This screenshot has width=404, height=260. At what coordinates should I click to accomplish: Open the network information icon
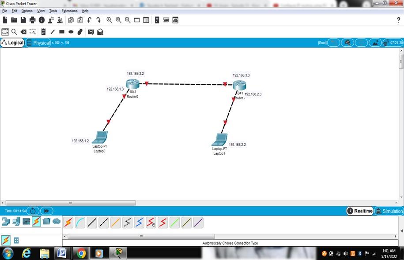(x=42, y=20)
